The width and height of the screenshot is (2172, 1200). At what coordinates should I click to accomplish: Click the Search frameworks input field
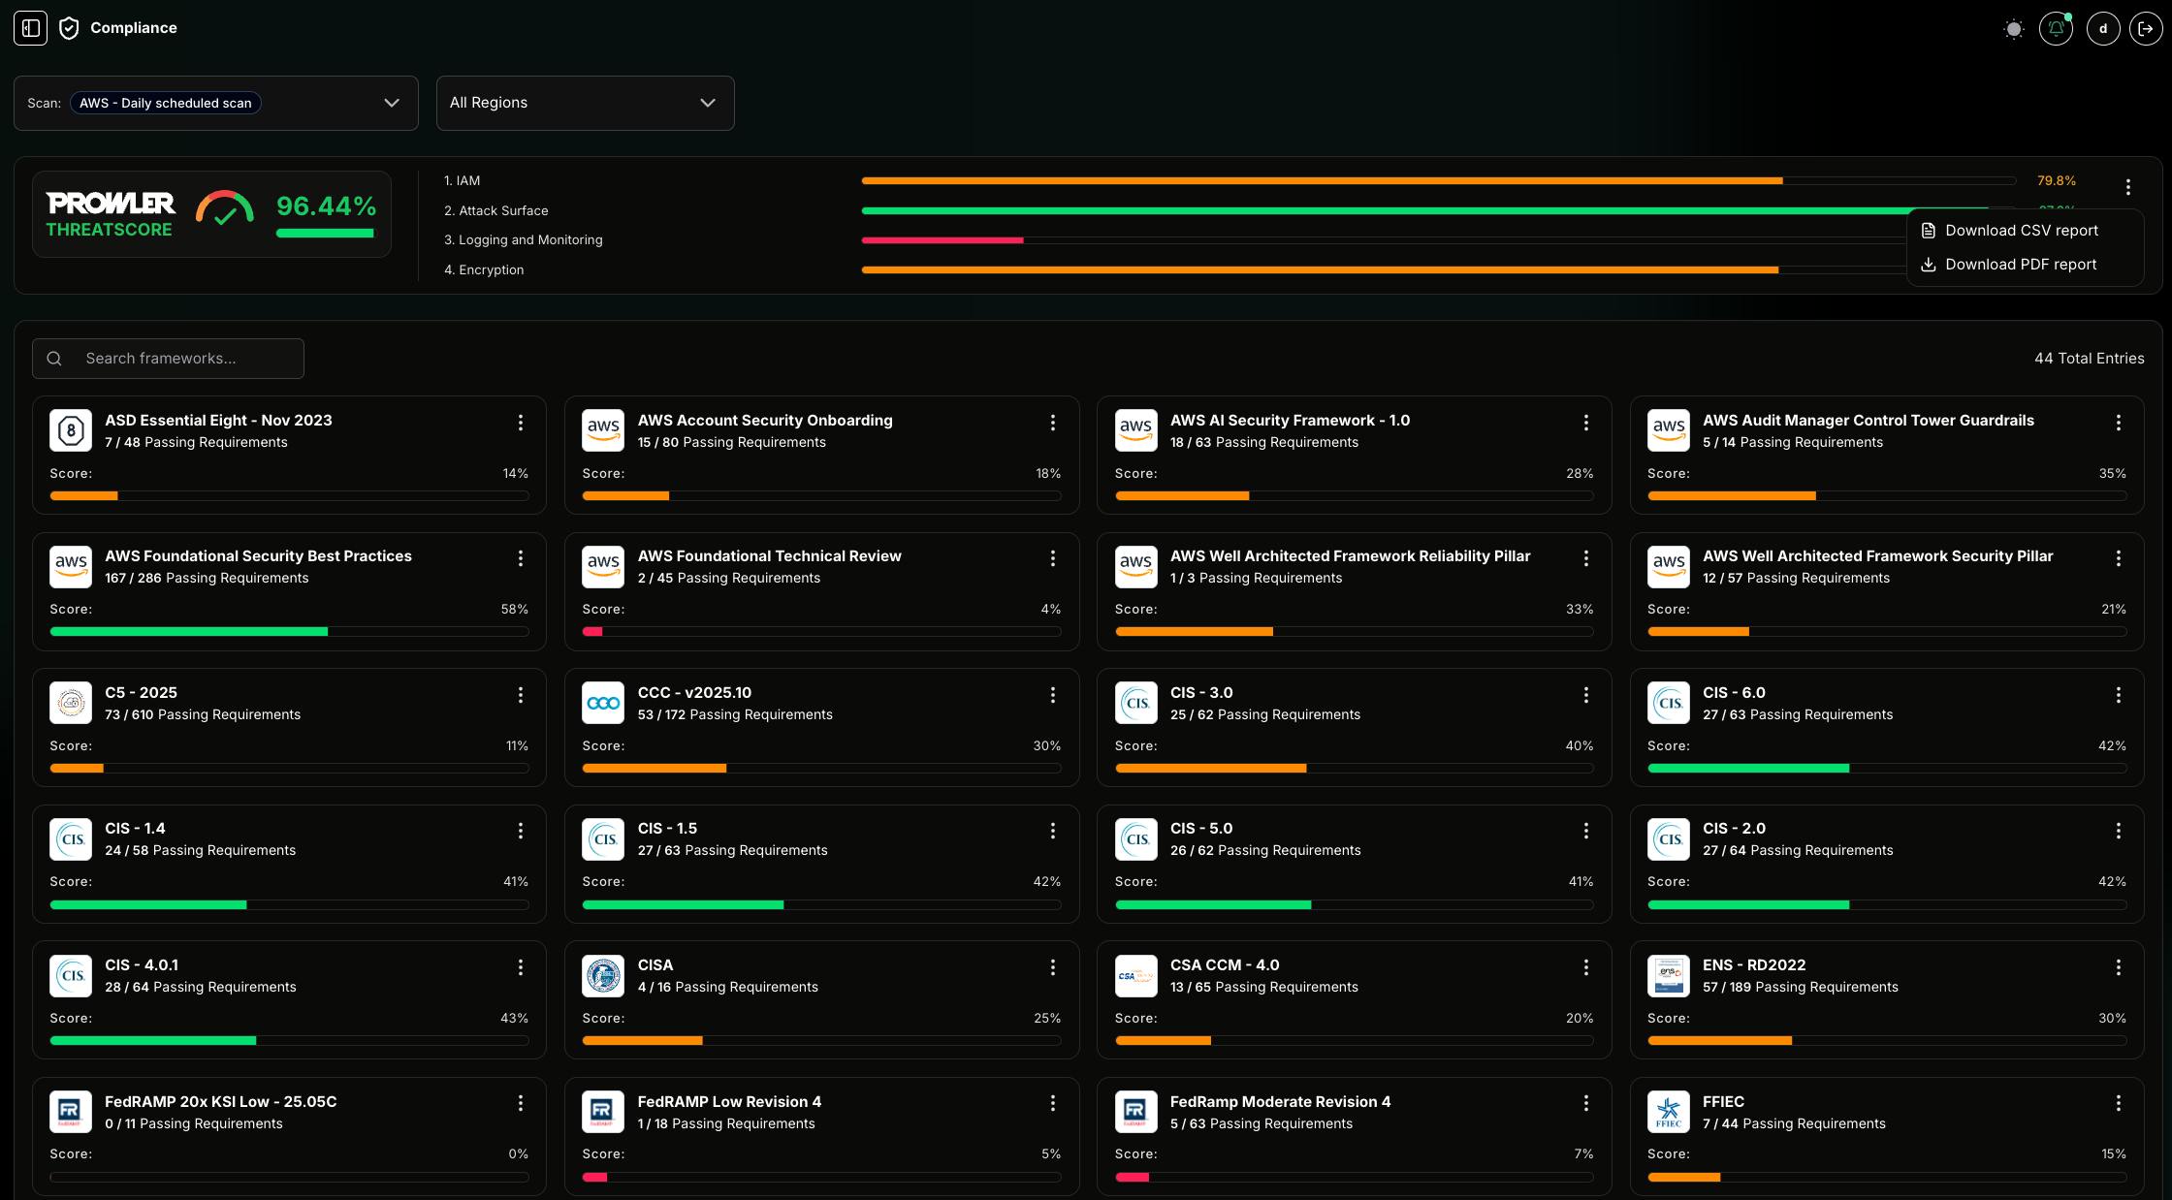point(168,359)
